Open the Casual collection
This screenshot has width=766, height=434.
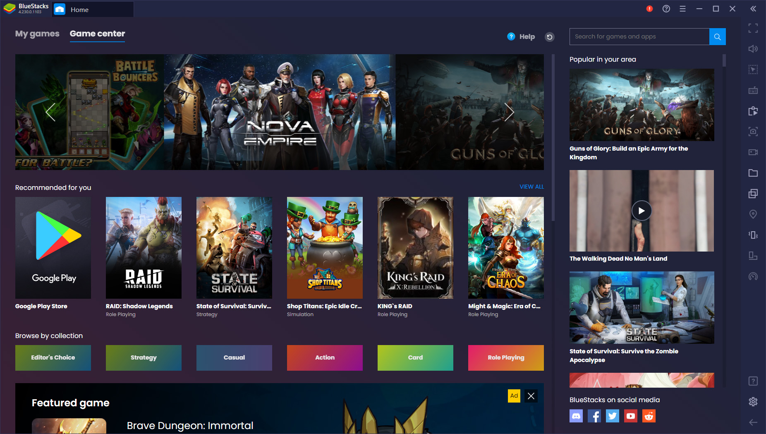click(x=234, y=357)
